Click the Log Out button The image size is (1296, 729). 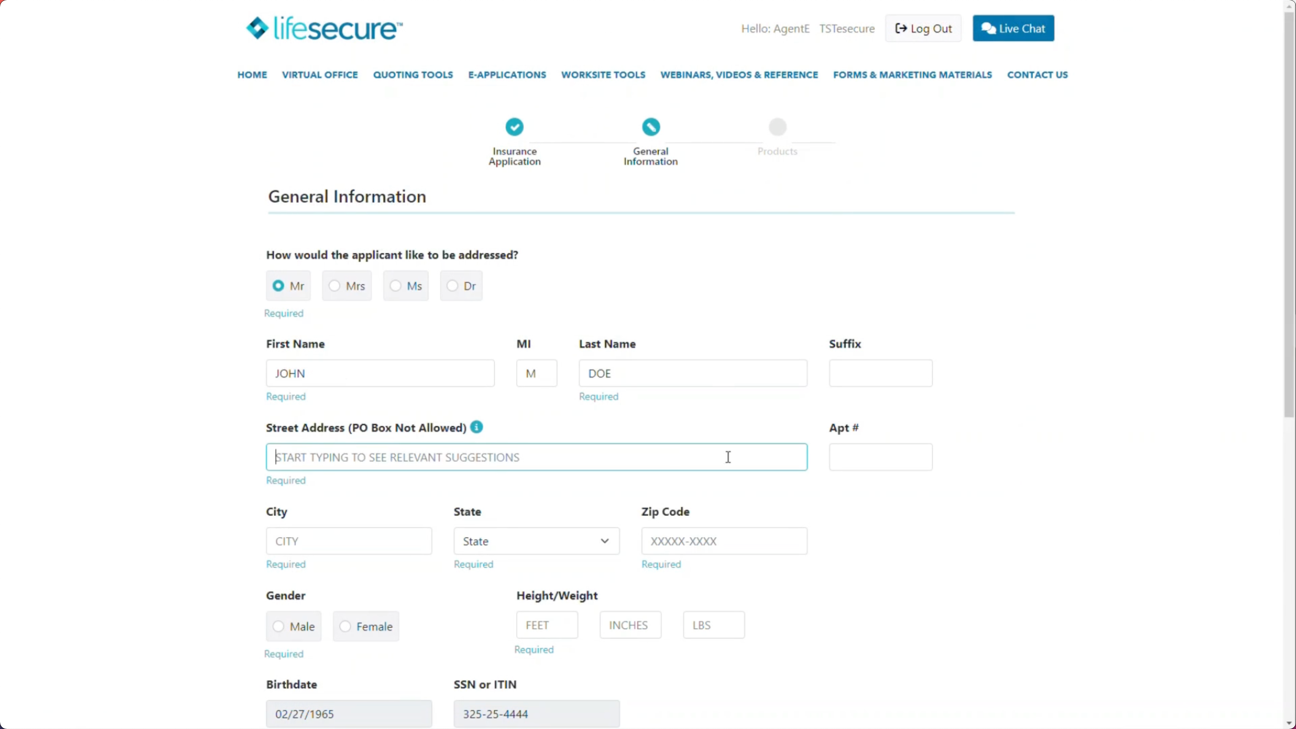pyautogui.click(x=923, y=28)
